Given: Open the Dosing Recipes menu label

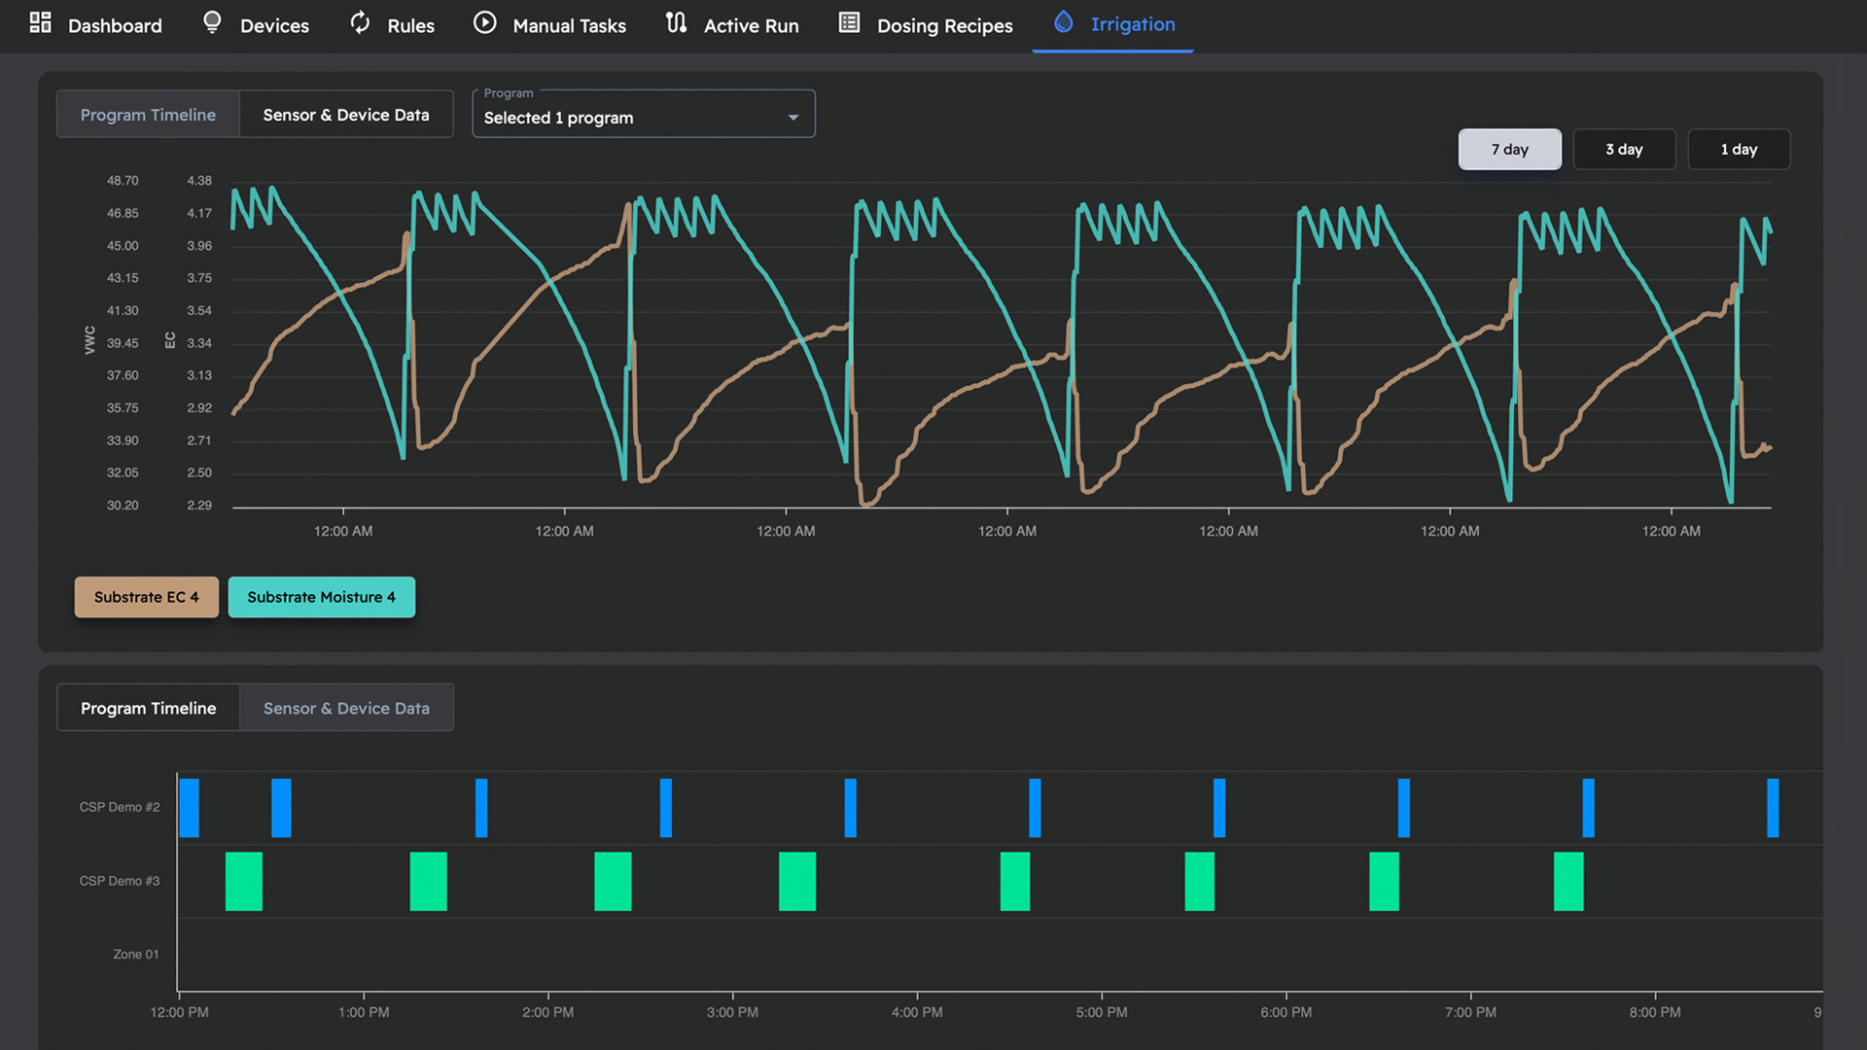Looking at the screenshot, I should click(944, 25).
